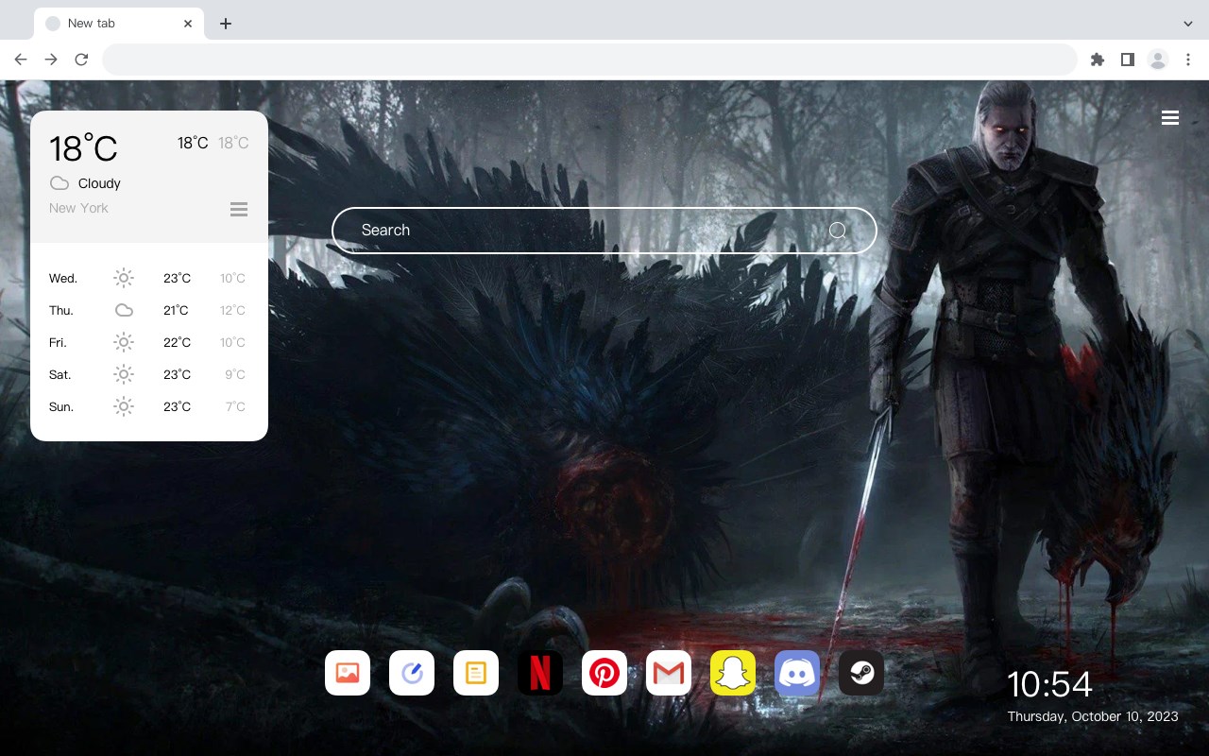Click Thursday's cloud weather icon
Viewport: 1209px width, 756px height.
(124, 310)
